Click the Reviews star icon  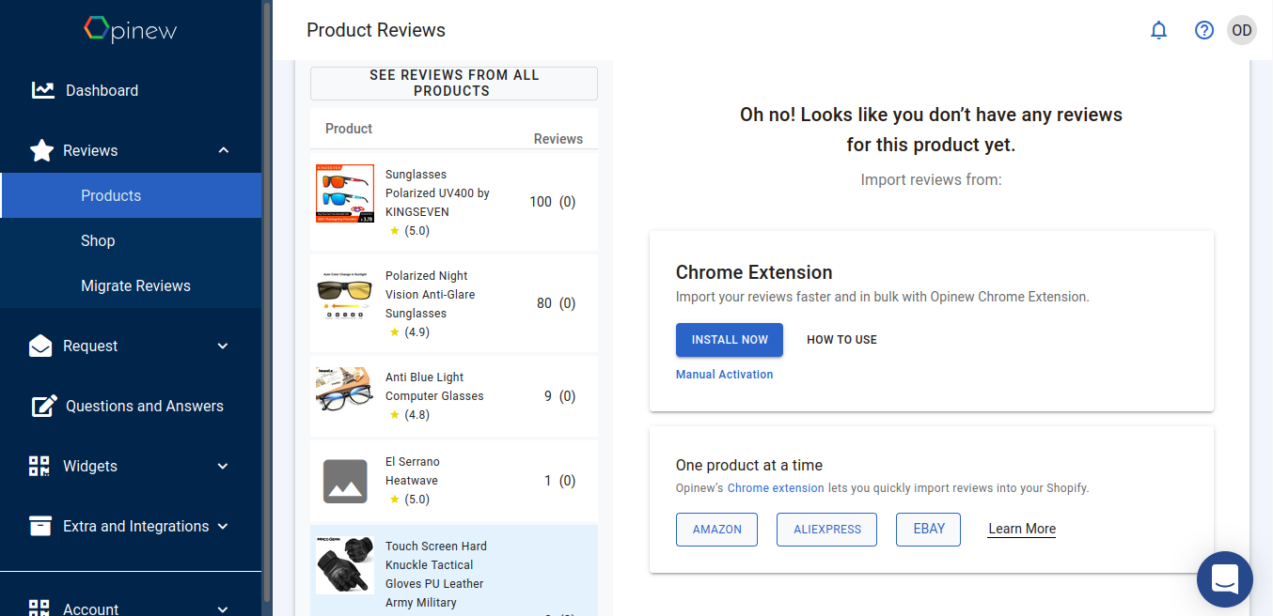coord(41,150)
